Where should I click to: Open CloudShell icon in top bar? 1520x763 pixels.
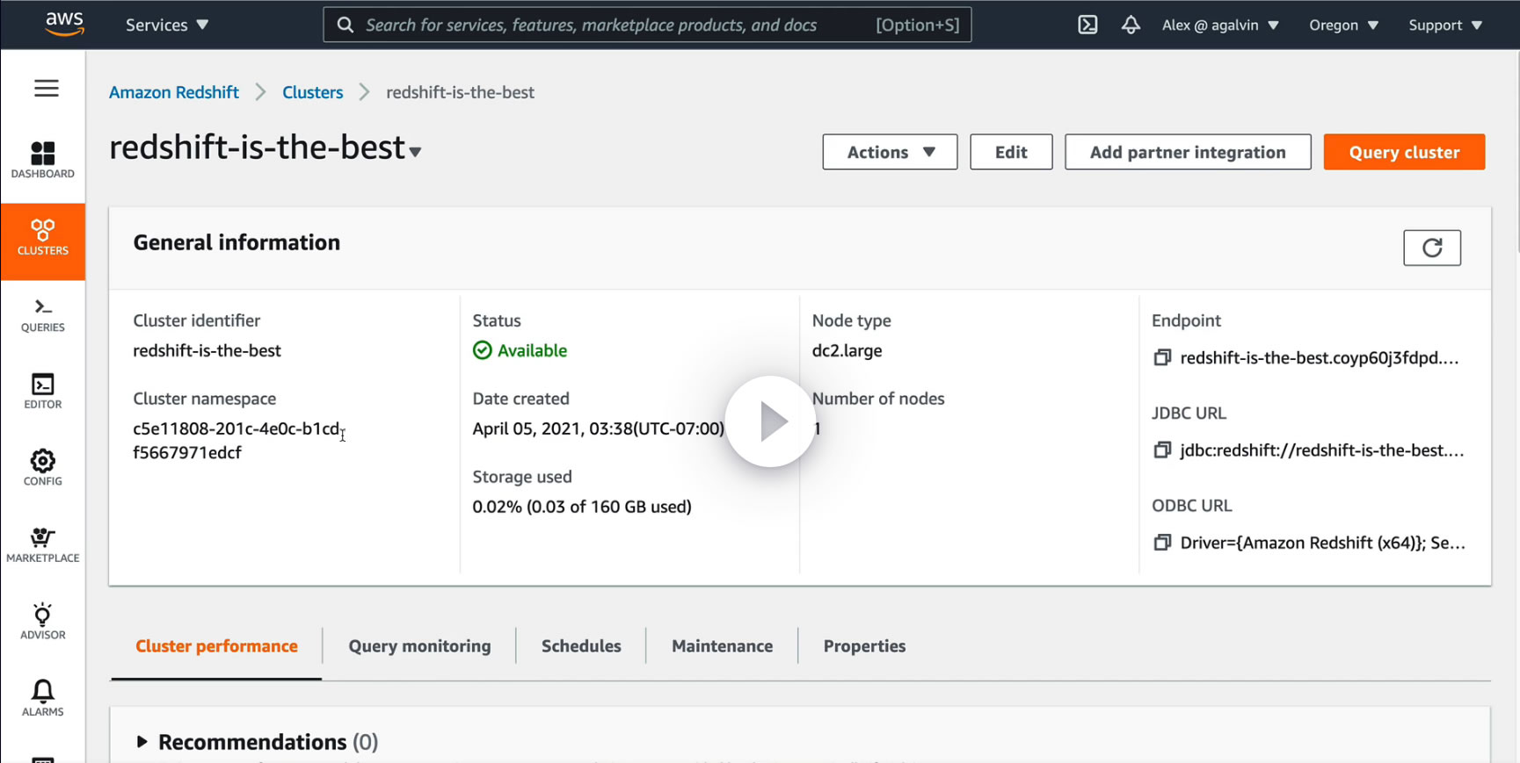pos(1087,25)
